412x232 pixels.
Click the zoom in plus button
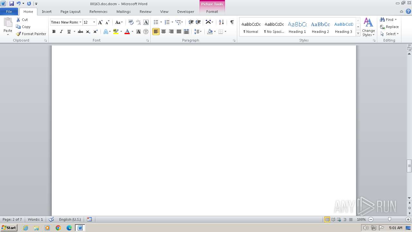point(408,219)
